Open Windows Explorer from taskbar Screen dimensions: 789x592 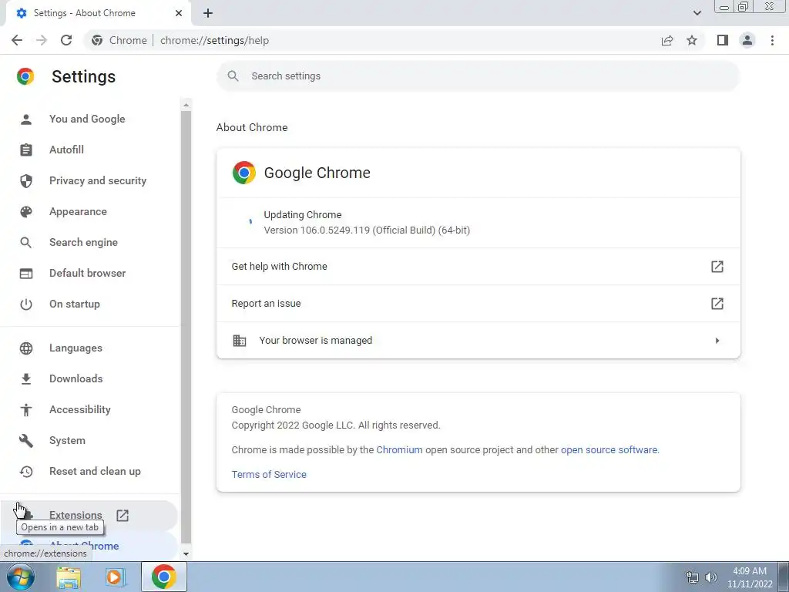(69, 577)
